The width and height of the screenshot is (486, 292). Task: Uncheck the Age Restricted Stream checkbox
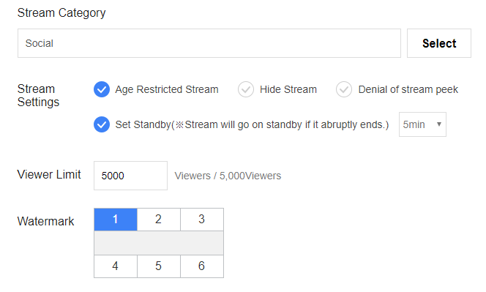(102, 89)
